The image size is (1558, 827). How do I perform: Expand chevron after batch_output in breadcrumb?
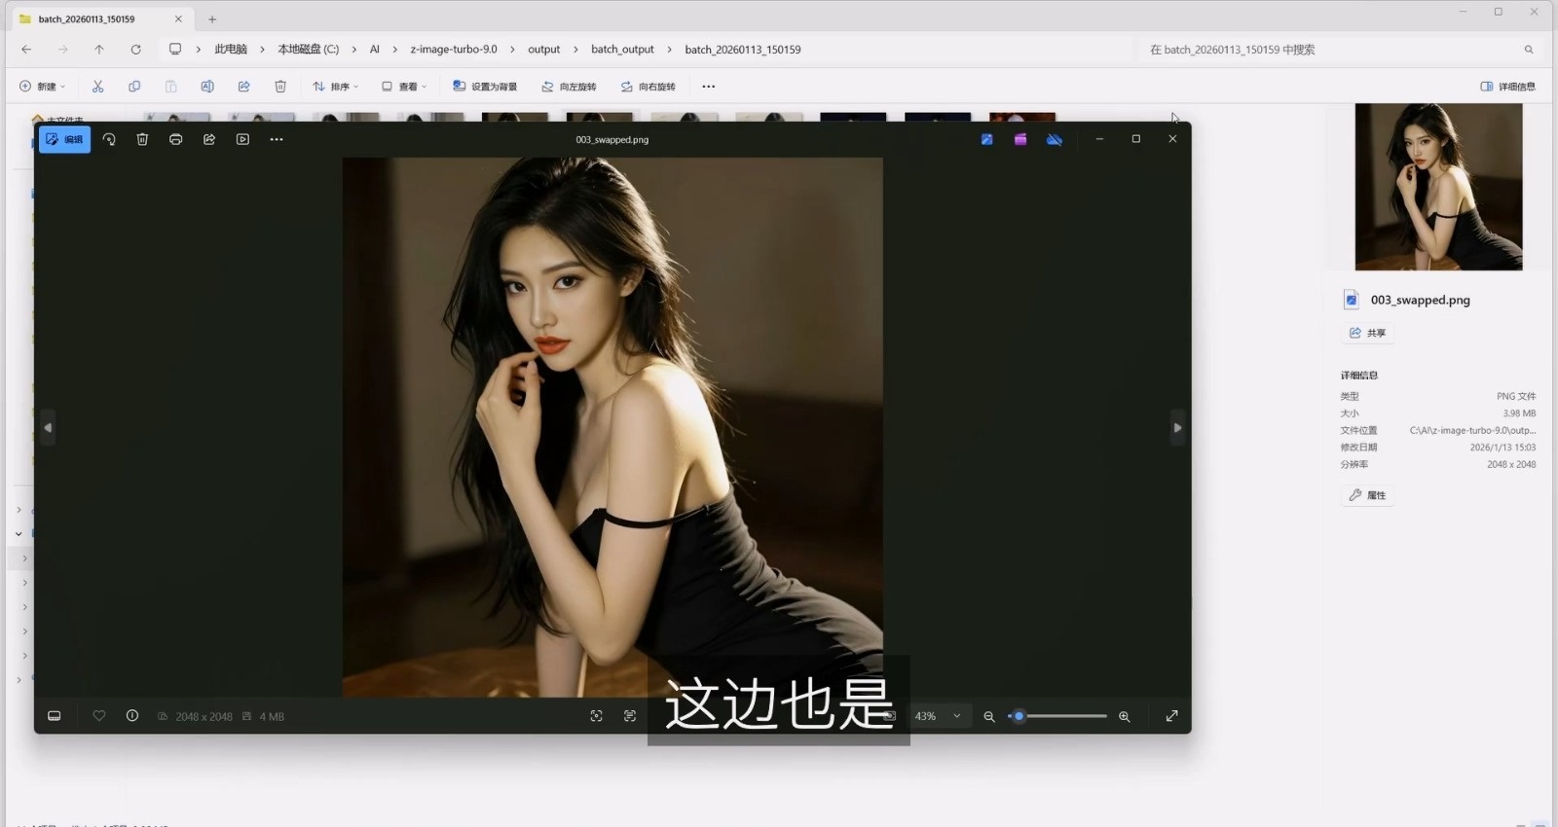click(x=670, y=50)
